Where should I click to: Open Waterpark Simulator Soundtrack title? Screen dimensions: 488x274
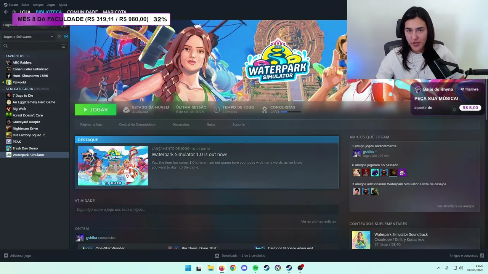(x=401, y=234)
